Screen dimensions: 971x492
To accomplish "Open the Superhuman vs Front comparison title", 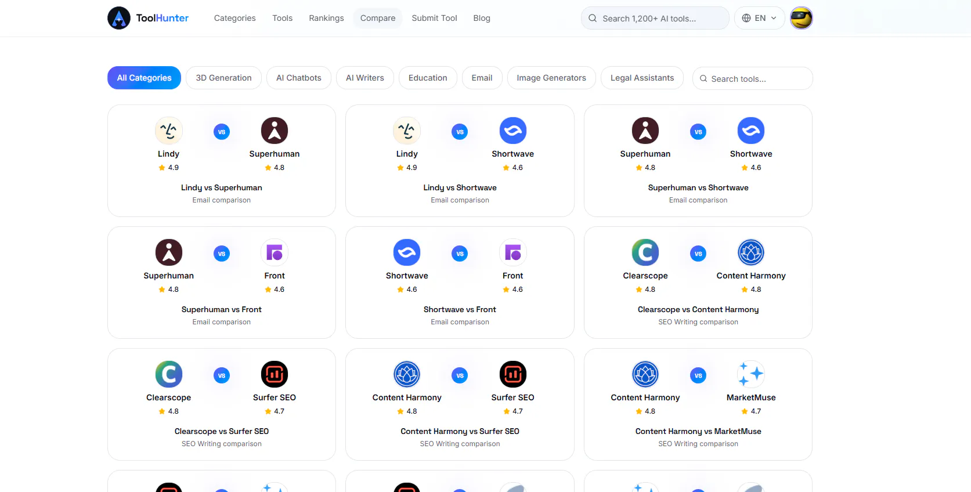I will tap(222, 309).
